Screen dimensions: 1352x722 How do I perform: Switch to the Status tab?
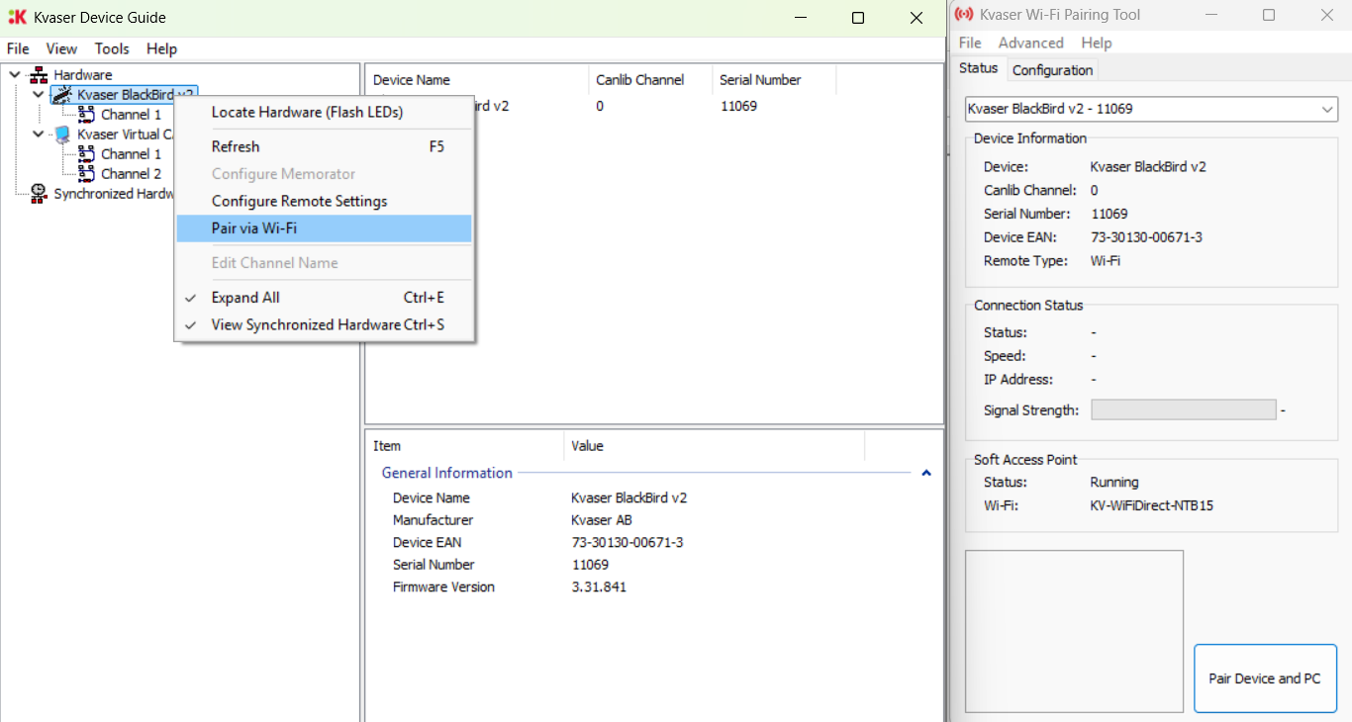pos(979,68)
